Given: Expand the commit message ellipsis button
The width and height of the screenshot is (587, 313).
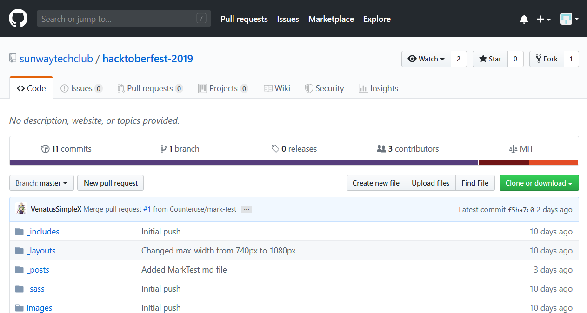Looking at the screenshot, I should click(247, 209).
